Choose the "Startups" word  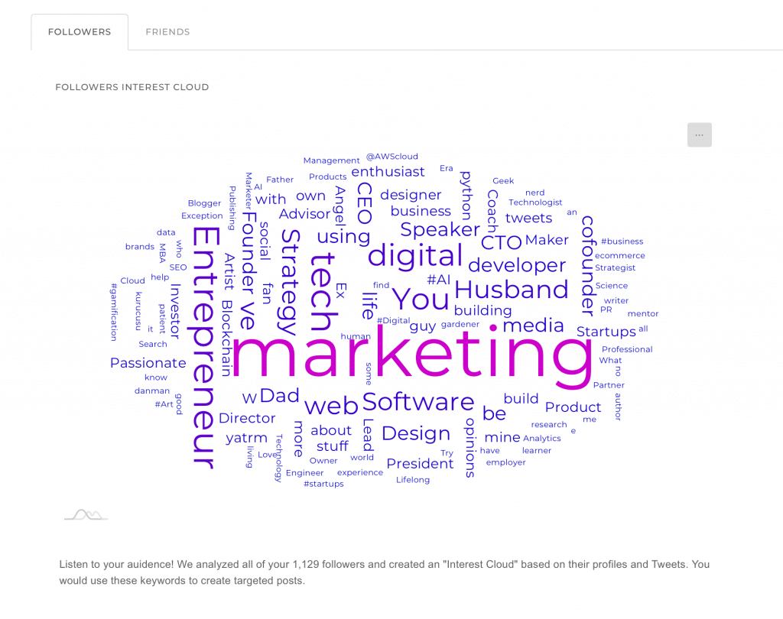pyautogui.click(x=606, y=332)
